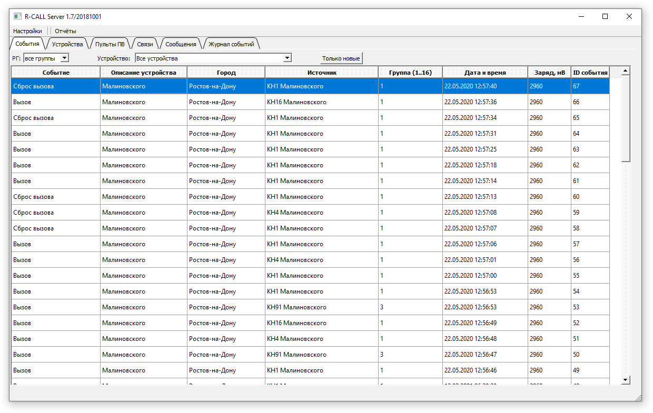
Task: Sort by the Событие column header
Action: [56, 73]
